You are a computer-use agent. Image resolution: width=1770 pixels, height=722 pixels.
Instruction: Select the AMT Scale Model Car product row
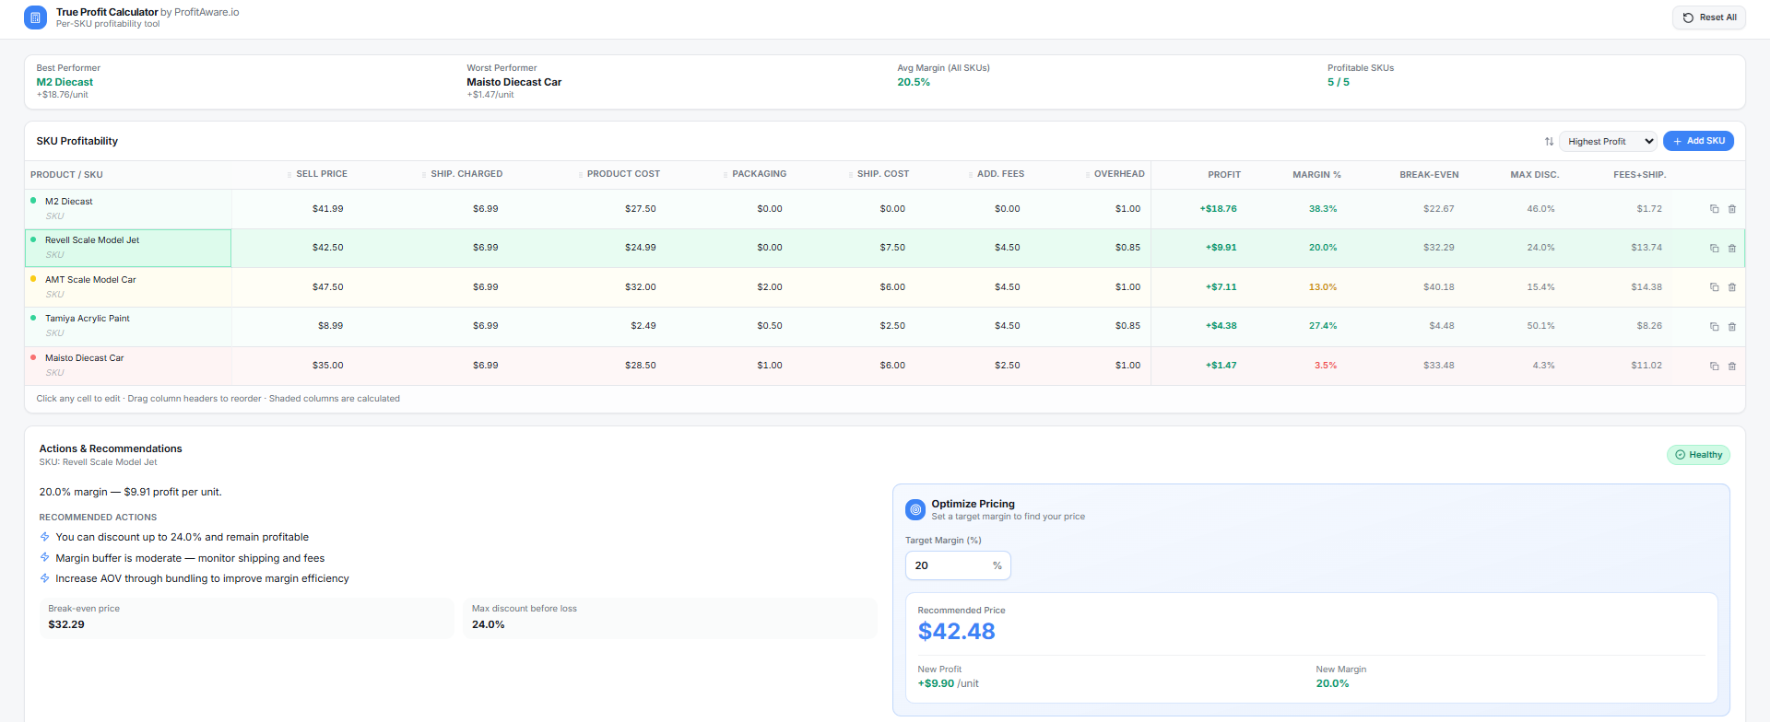(x=90, y=280)
